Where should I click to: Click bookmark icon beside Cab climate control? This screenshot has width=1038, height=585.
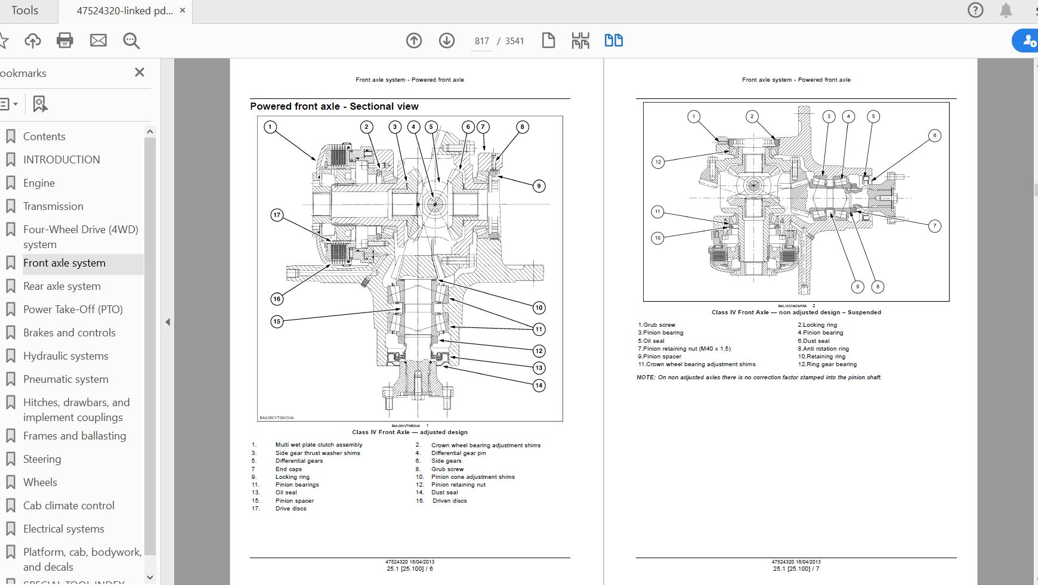[x=10, y=506]
